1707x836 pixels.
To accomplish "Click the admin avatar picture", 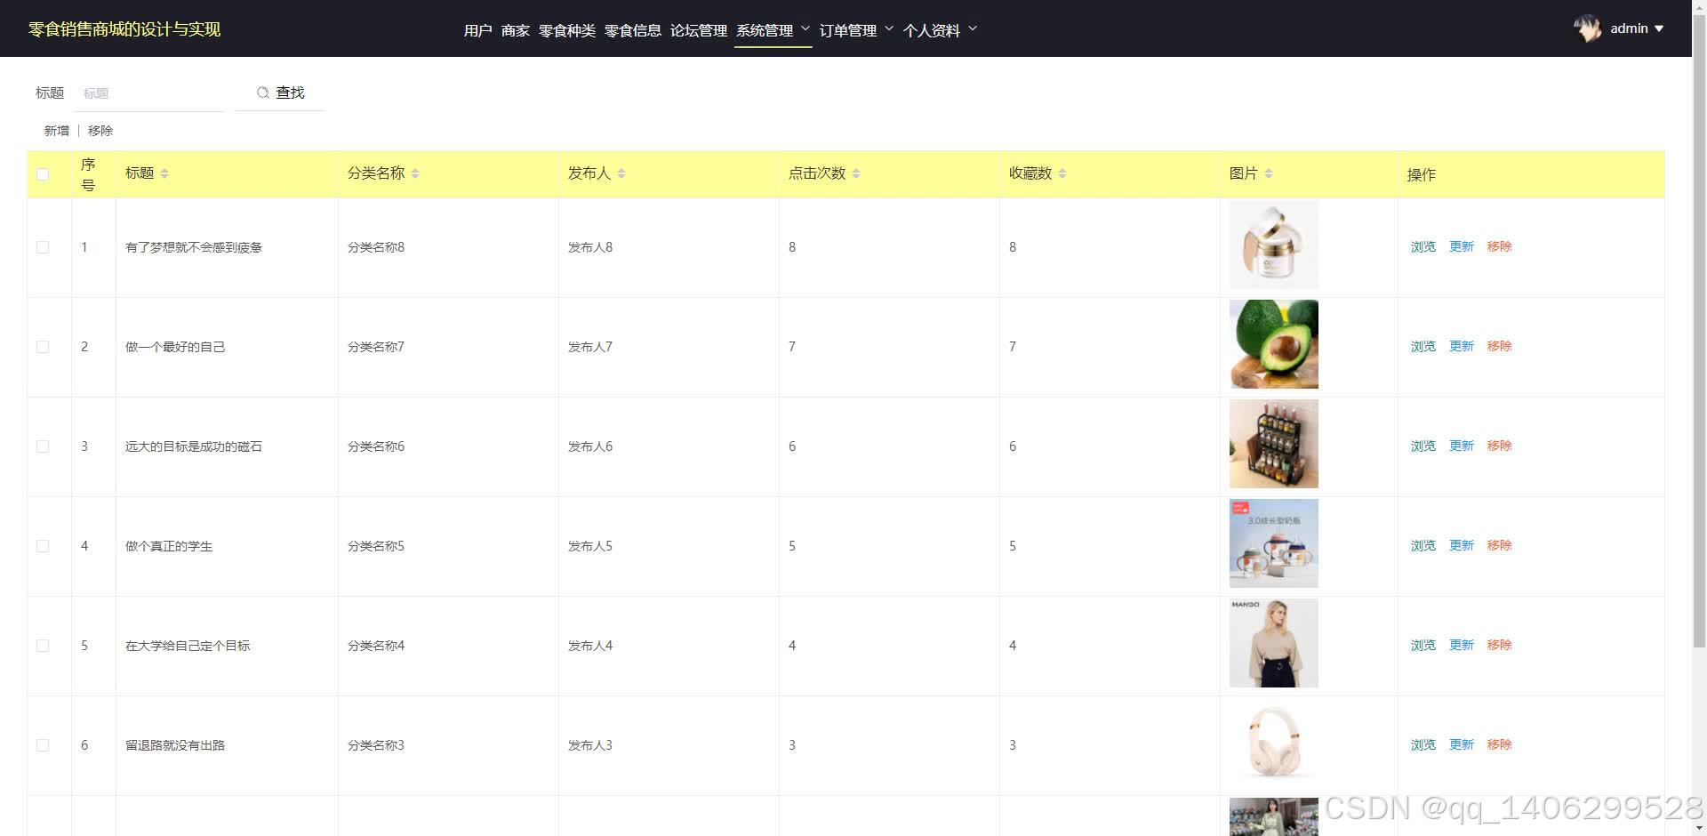I will click(1588, 28).
